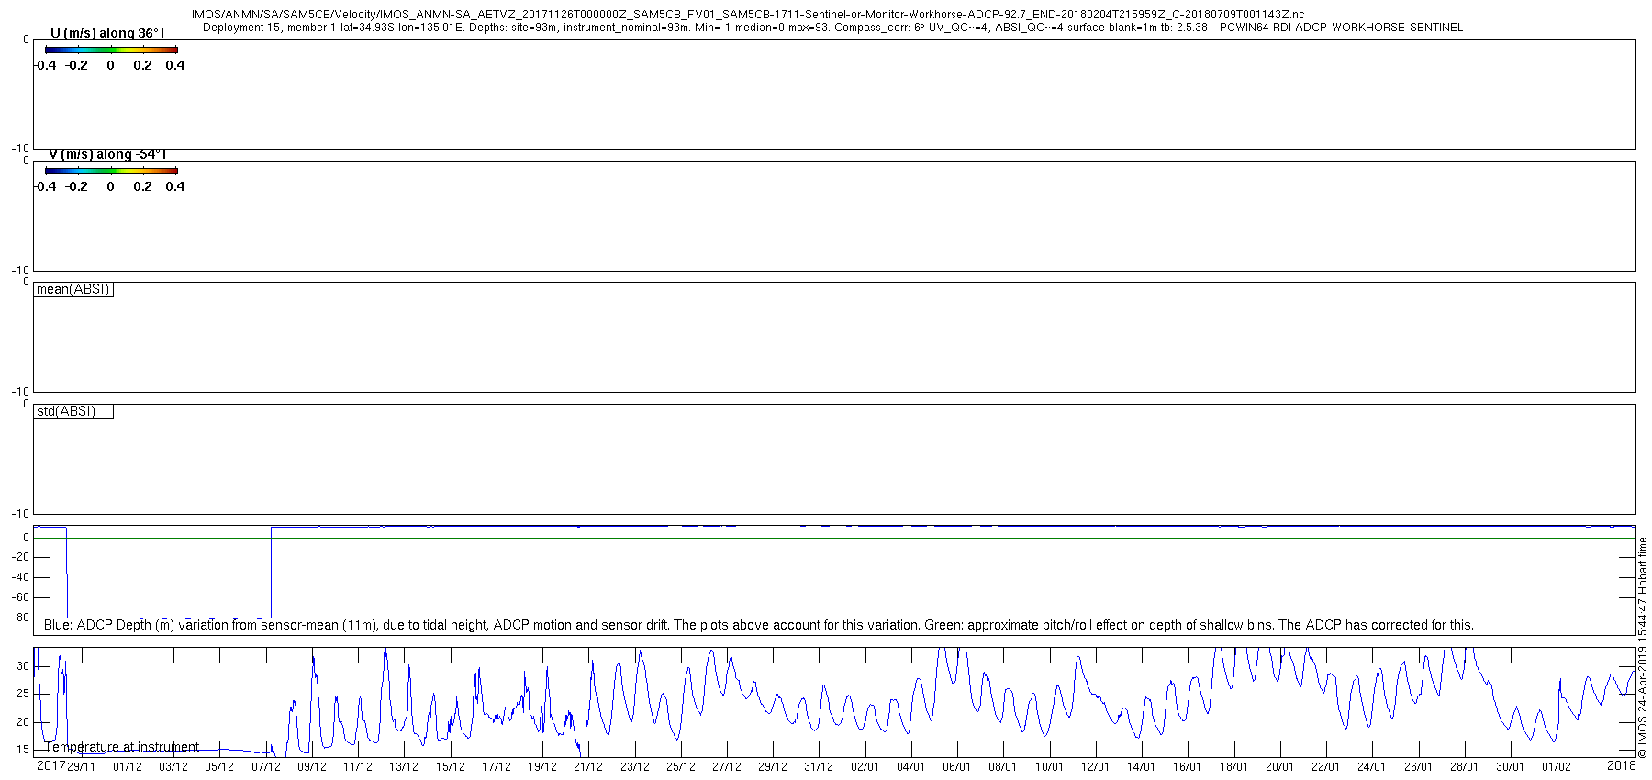The width and height of the screenshot is (1652, 780).
Task: Click the 30/01 date tick label
Action: tap(1510, 767)
